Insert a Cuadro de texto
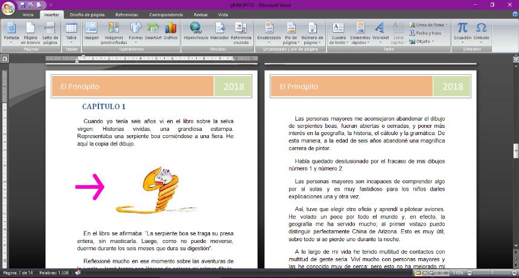519x278 pixels. (x=339, y=33)
